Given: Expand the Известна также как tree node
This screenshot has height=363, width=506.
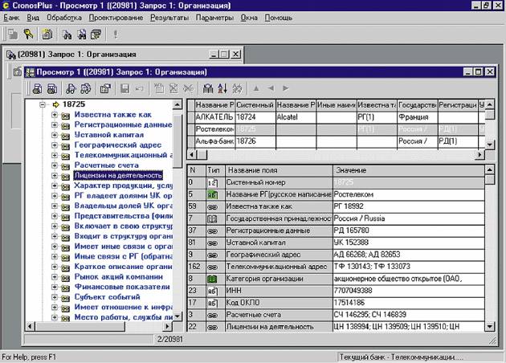Looking at the screenshot, I should pos(55,115).
